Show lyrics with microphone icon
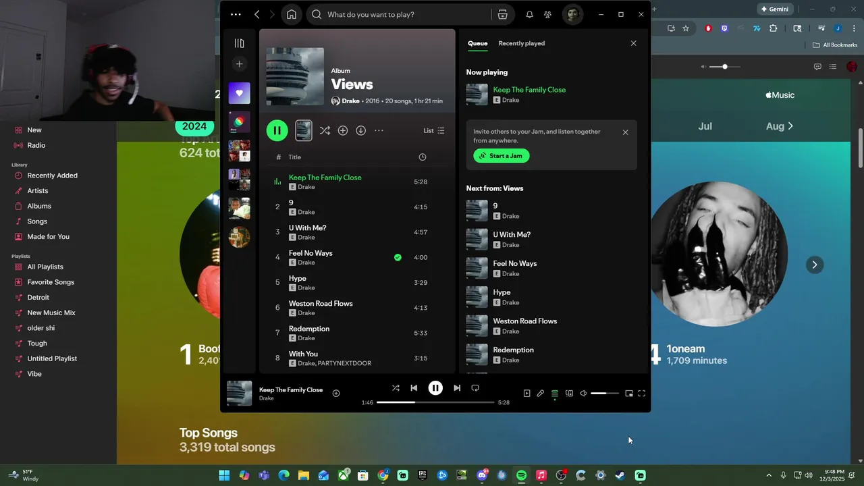This screenshot has height=486, width=864. [x=540, y=394]
